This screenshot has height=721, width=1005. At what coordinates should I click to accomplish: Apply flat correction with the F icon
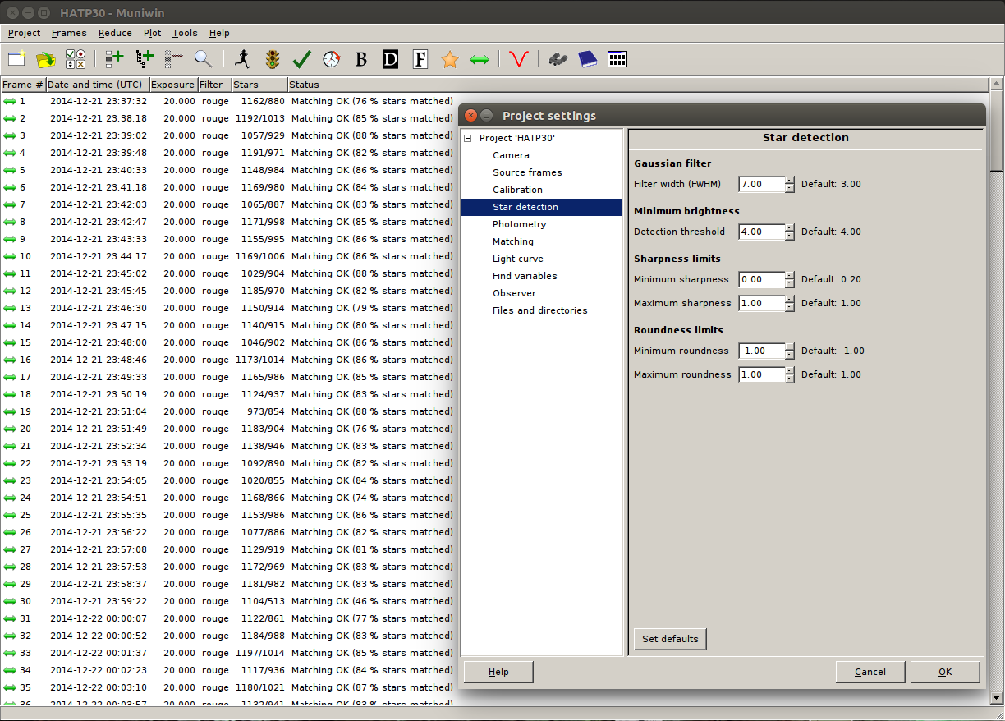pyautogui.click(x=420, y=59)
